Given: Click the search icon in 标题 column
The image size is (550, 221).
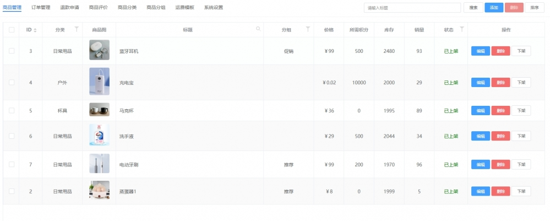Looking at the screenshot, I should [258, 29].
